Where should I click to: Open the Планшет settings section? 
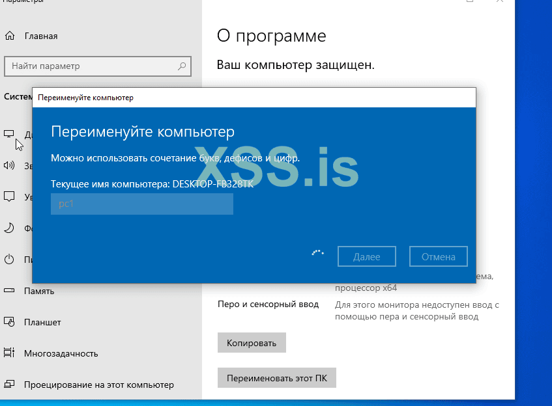[42, 322]
